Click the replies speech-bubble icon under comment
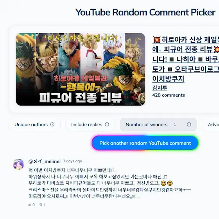The height and width of the screenshot is (219, 219). (x=41, y=205)
